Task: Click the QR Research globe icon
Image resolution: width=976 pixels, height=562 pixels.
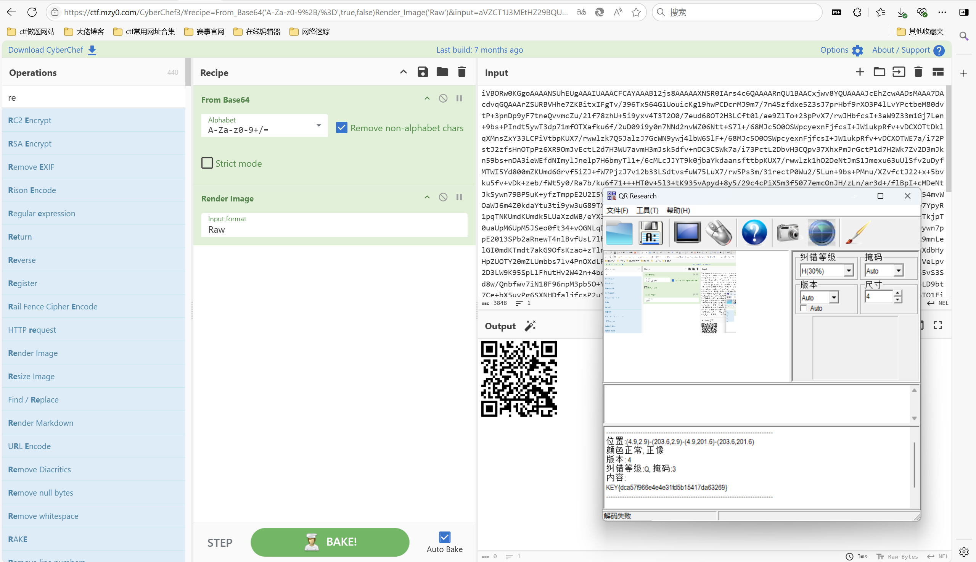Action: (x=822, y=233)
